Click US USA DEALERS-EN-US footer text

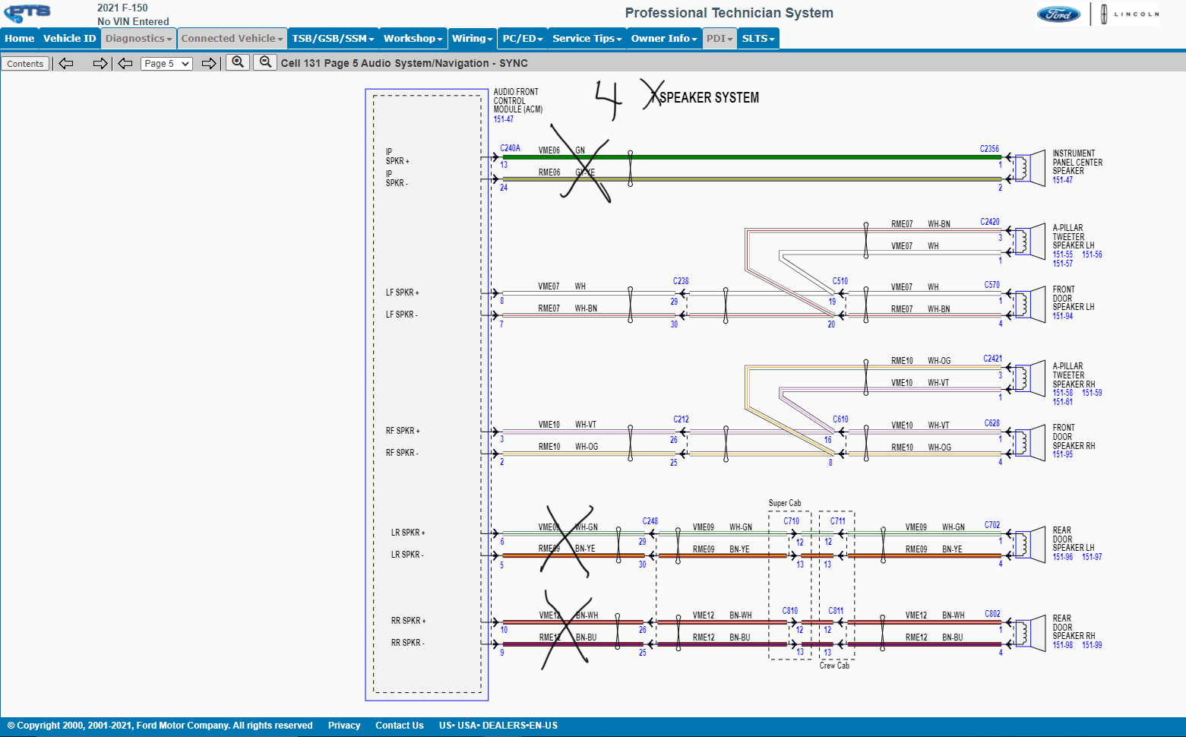point(498,726)
